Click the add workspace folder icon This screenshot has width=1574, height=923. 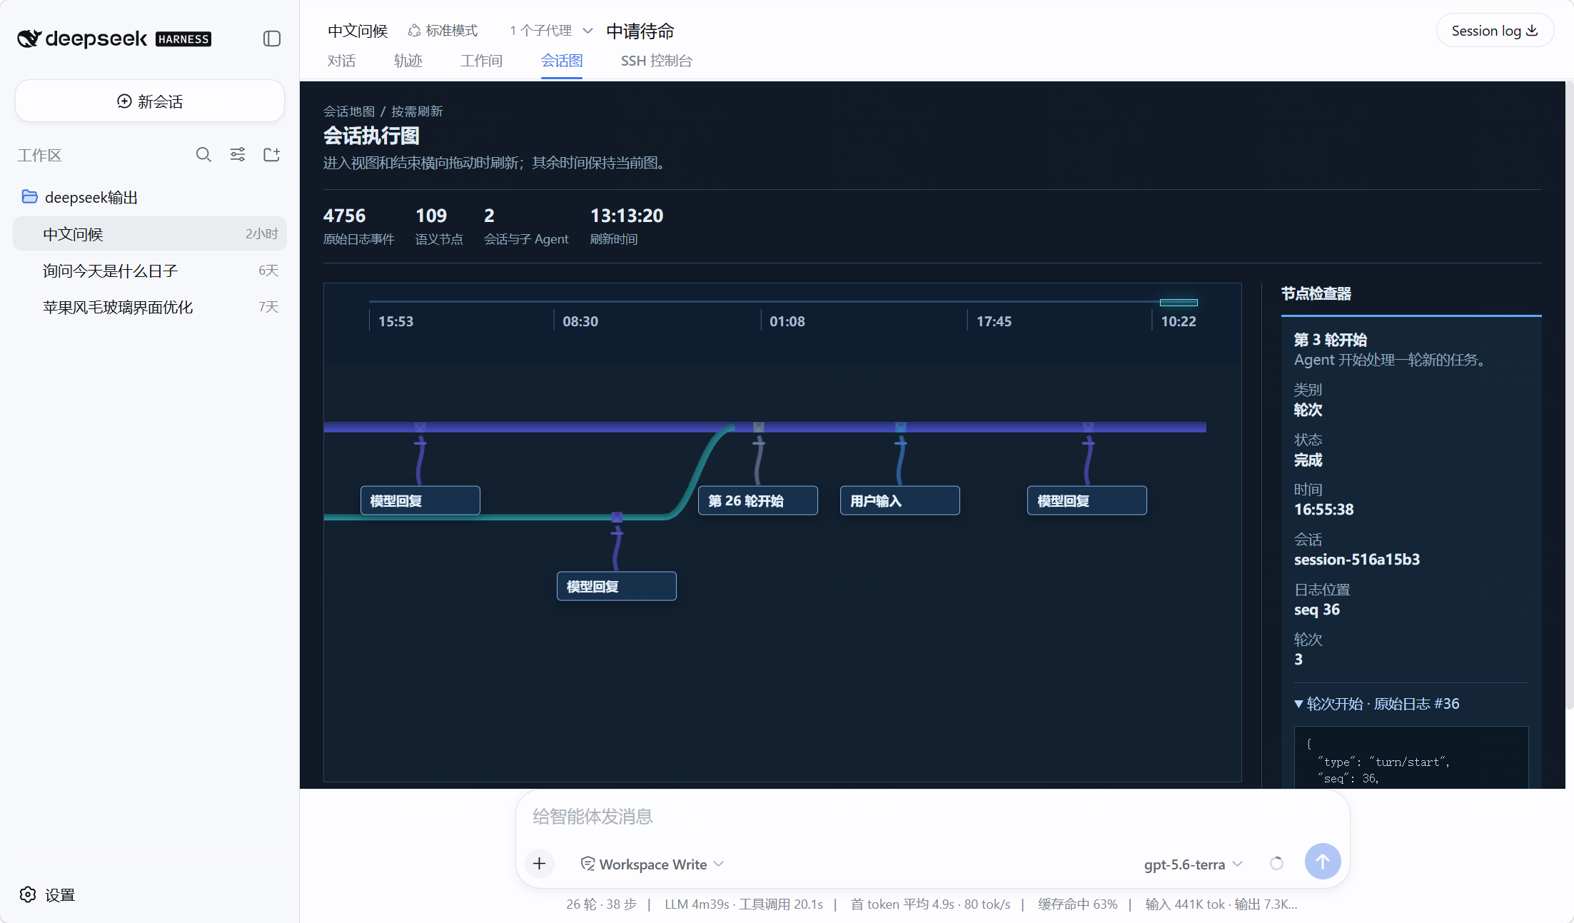(272, 155)
